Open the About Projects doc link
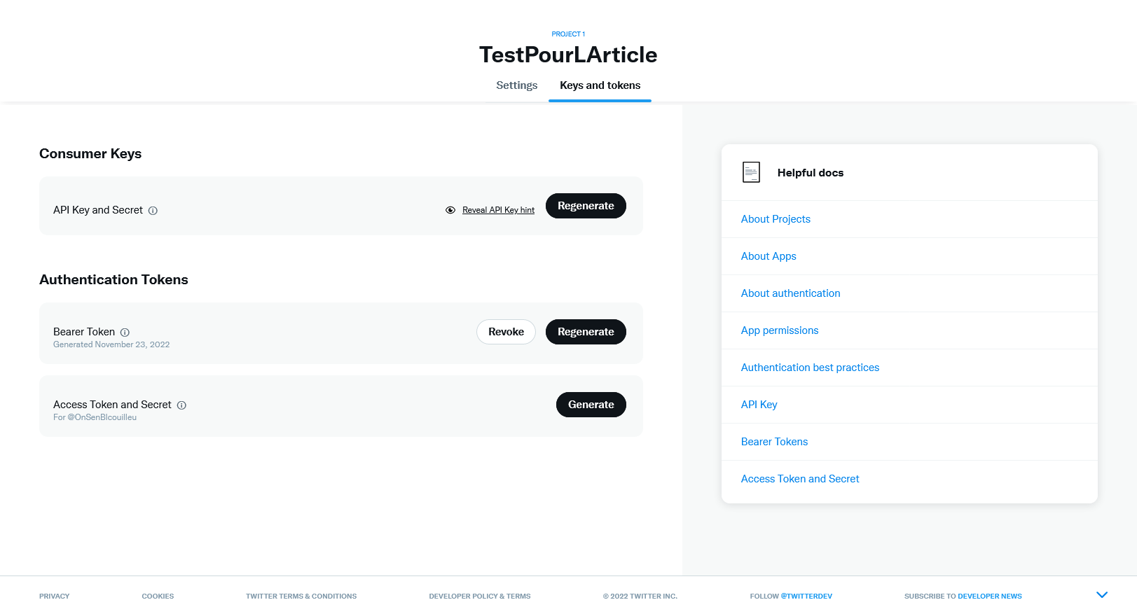The height and width of the screenshot is (614, 1137). click(x=776, y=219)
